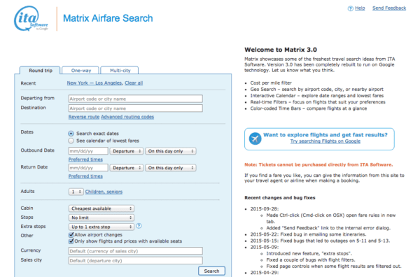Image resolution: width=420 pixels, height=277 pixels.
Task: Click the ITA Software logo
Action: pos(31,18)
